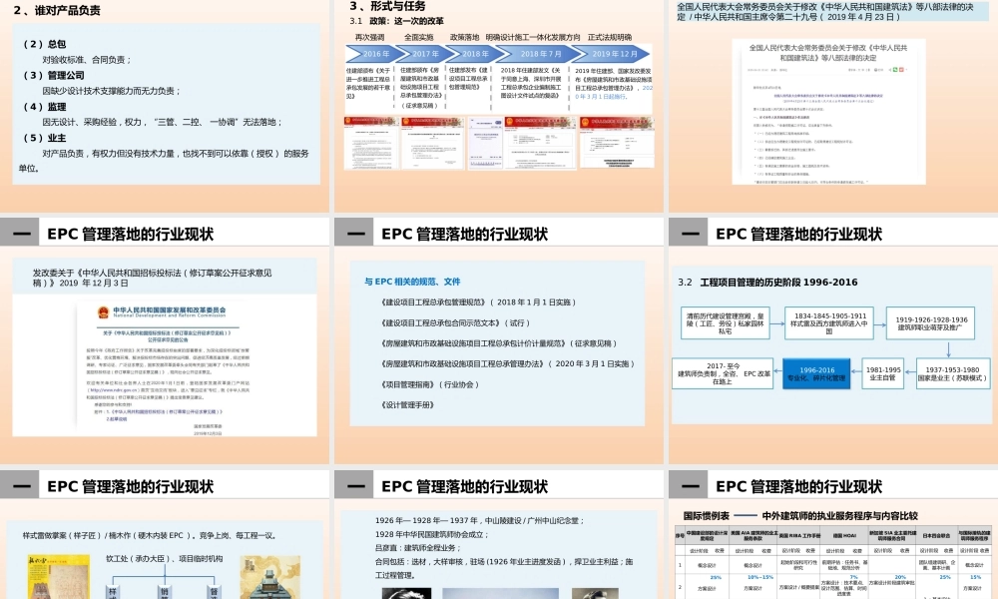Click 《建设项目工程总承包管理规范》(2018年1月1日实施)
This screenshot has width=998, height=599.
point(477,302)
